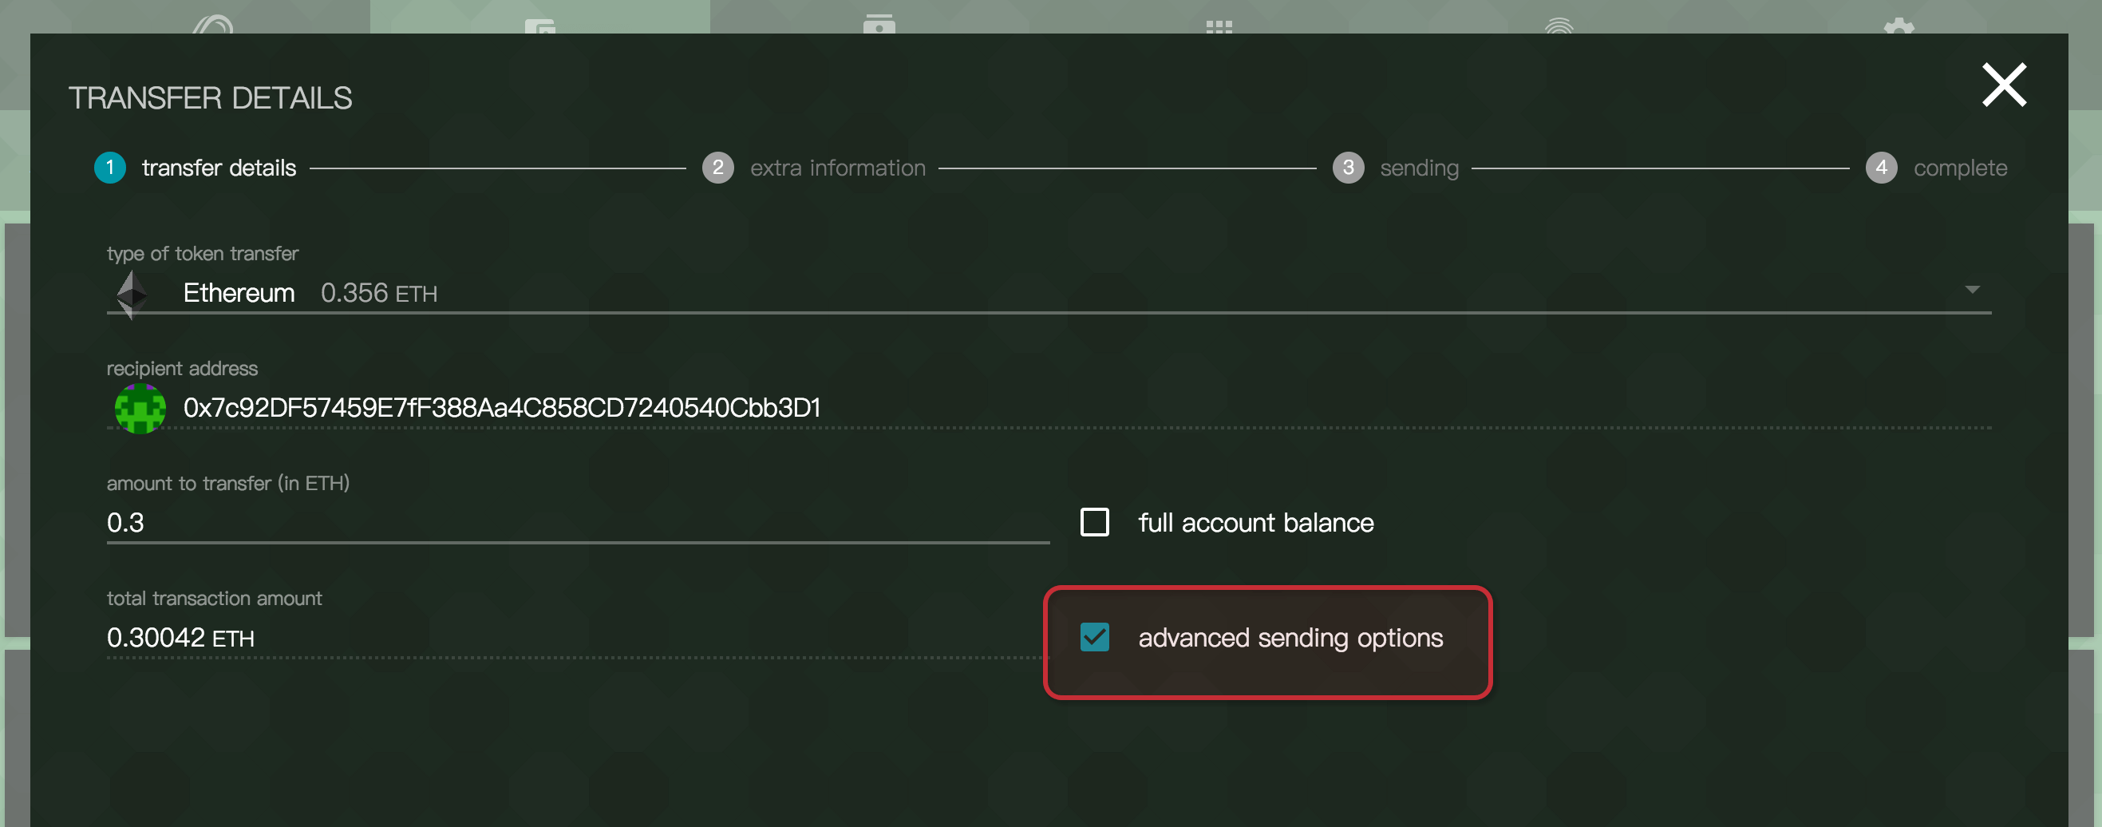Click the total 0.30042 ETH value

(x=180, y=638)
